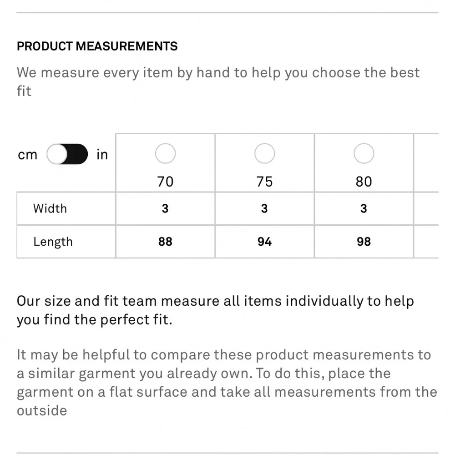Click the width value under size 80
This screenshot has height=455, width=455.
364,209
